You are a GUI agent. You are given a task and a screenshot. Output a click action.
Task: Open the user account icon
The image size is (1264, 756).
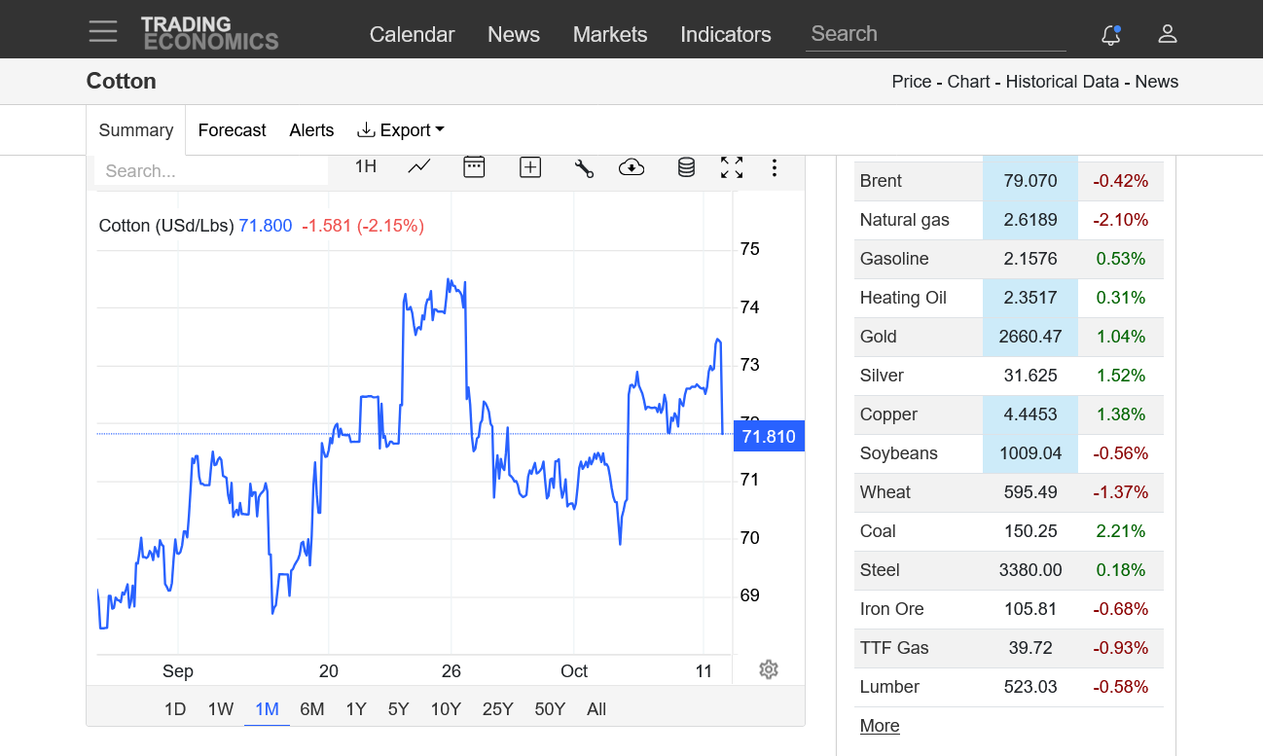(1168, 34)
